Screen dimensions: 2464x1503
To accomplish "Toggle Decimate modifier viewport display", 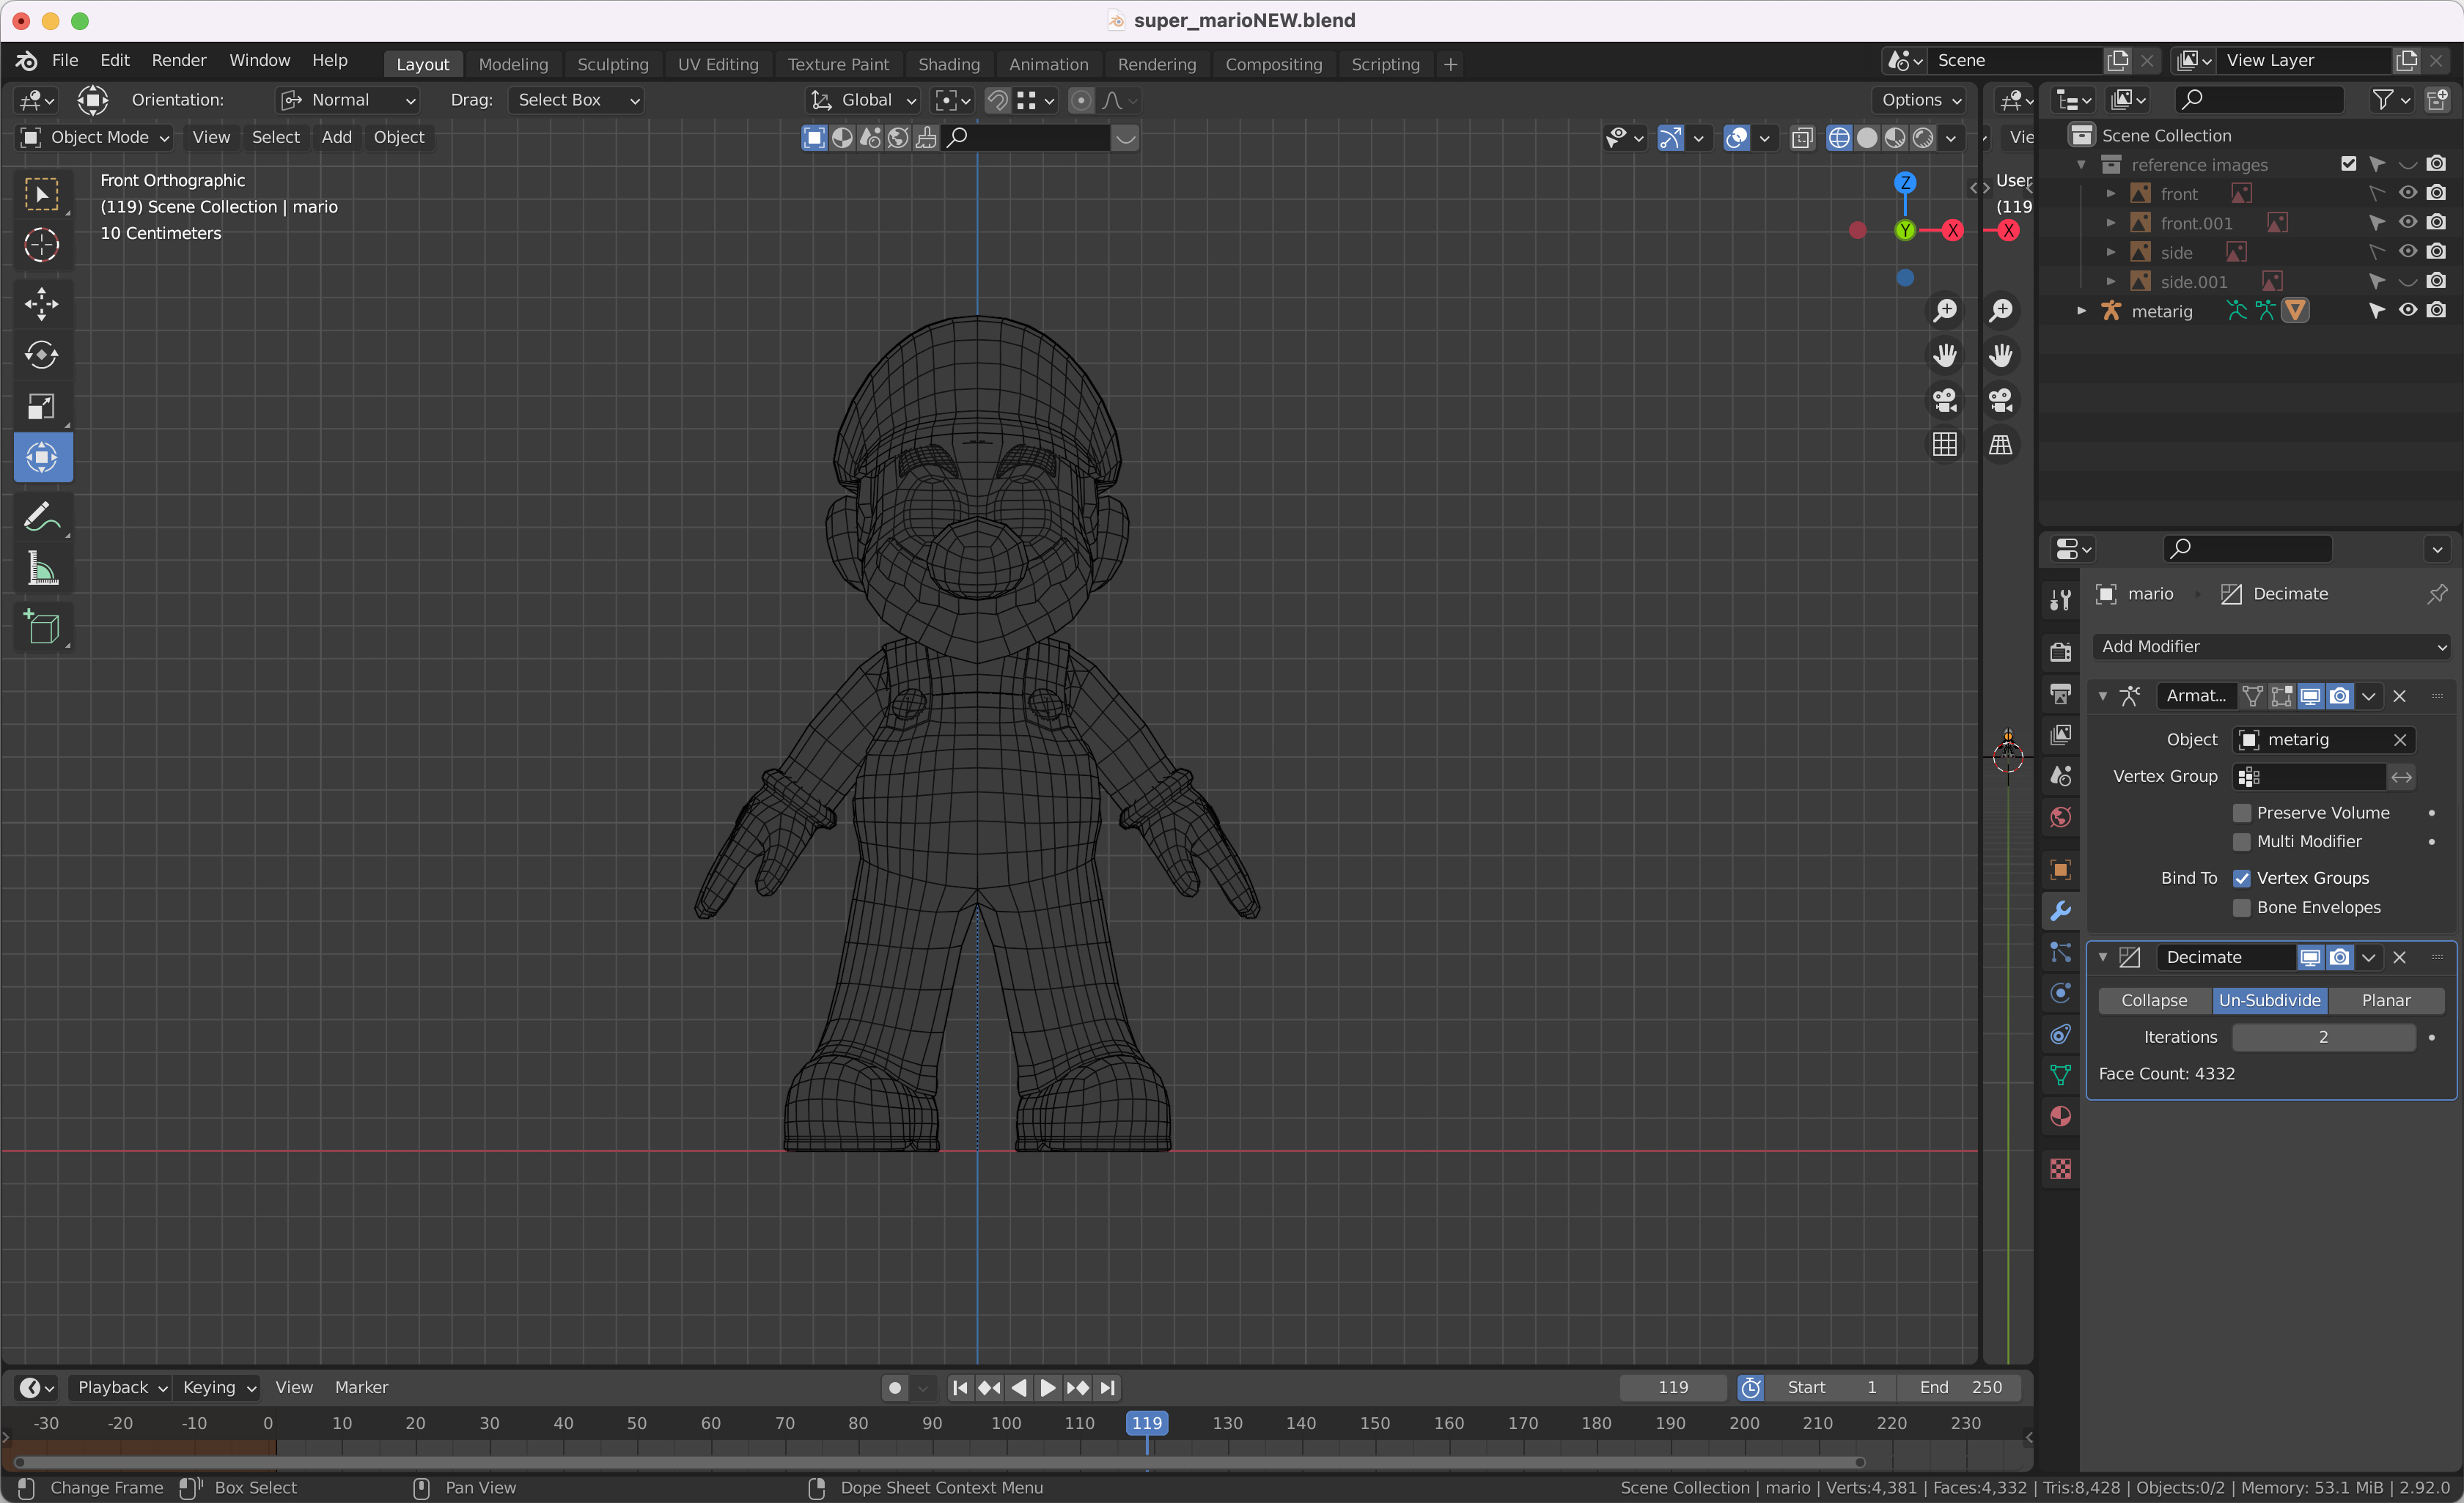I will pos(2310,957).
